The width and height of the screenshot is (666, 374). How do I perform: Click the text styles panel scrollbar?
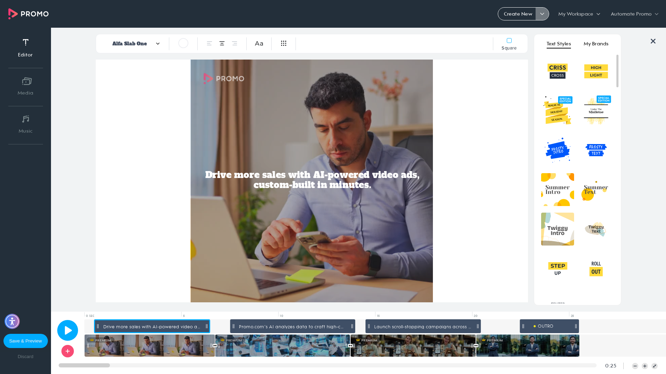[x=617, y=71]
